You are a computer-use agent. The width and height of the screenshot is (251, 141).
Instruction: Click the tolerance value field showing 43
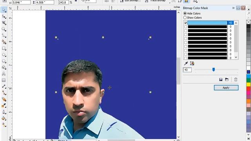(187, 70)
